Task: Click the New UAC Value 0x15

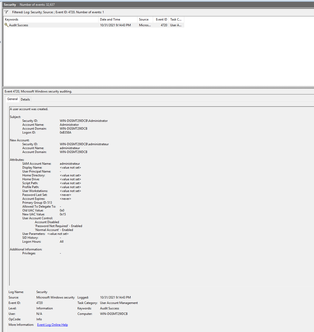Action: (63, 214)
